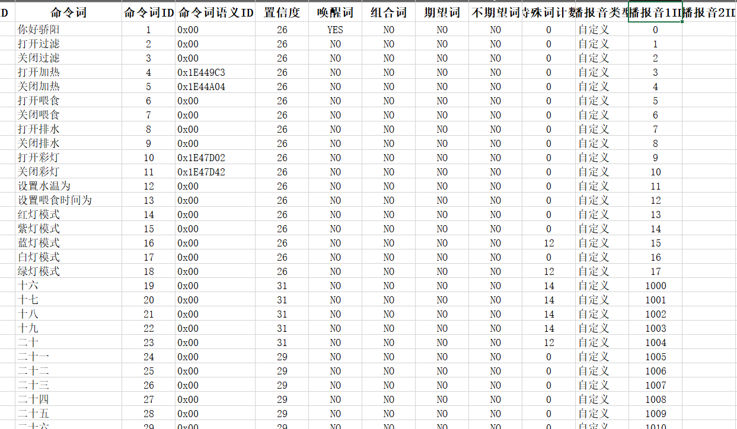737x429 pixels.
Task: Click the cell 关闭加热
Action: 69,87
